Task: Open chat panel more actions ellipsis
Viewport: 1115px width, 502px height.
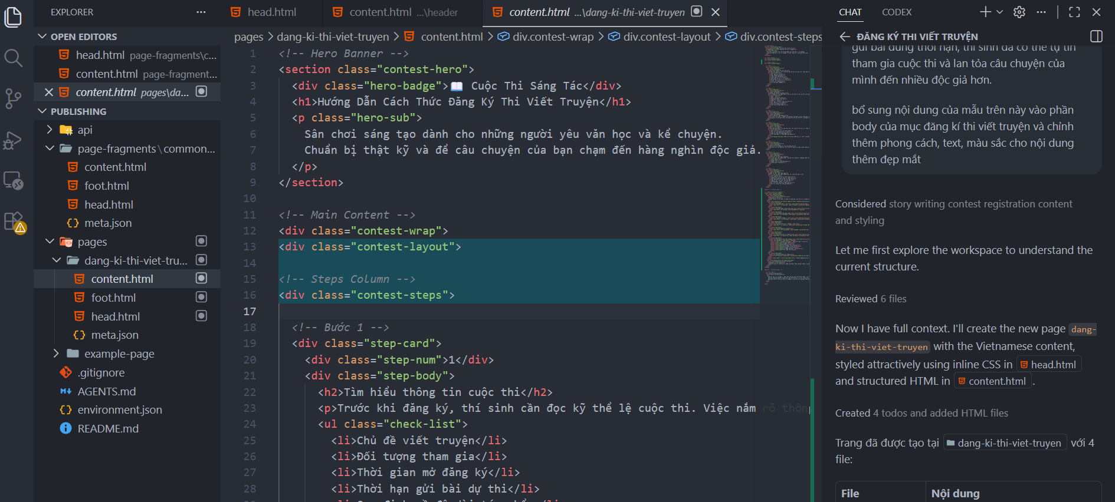Action: 1041,12
